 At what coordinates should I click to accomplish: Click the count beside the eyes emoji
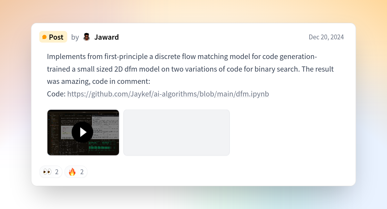pos(57,172)
